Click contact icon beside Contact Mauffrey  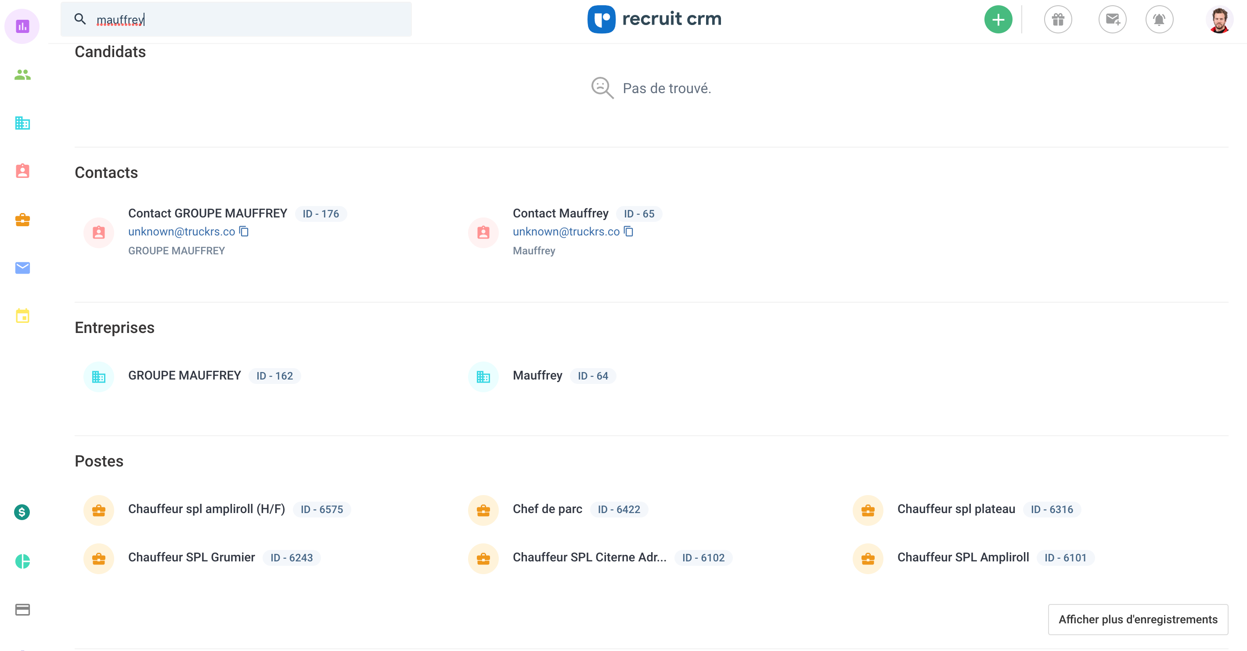point(483,232)
